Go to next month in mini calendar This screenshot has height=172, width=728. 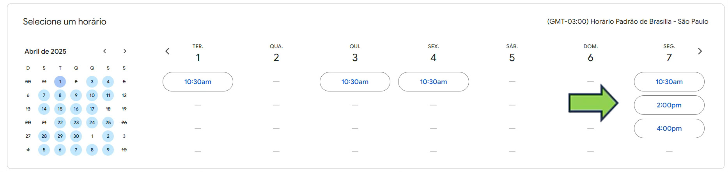(125, 51)
